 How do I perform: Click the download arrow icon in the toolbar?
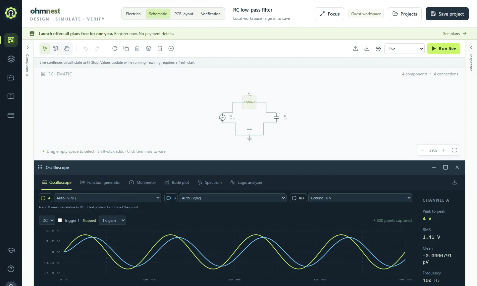(x=367, y=49)
